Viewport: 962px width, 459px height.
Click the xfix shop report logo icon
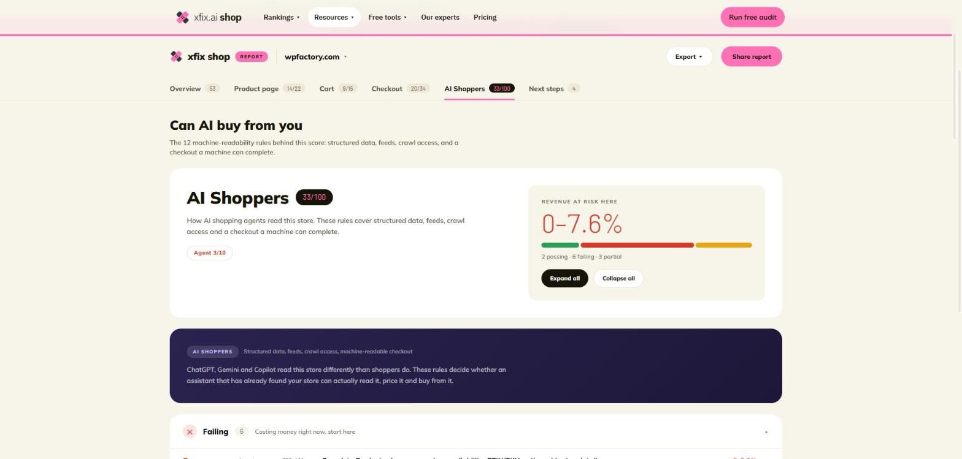(x=176, y=56)
